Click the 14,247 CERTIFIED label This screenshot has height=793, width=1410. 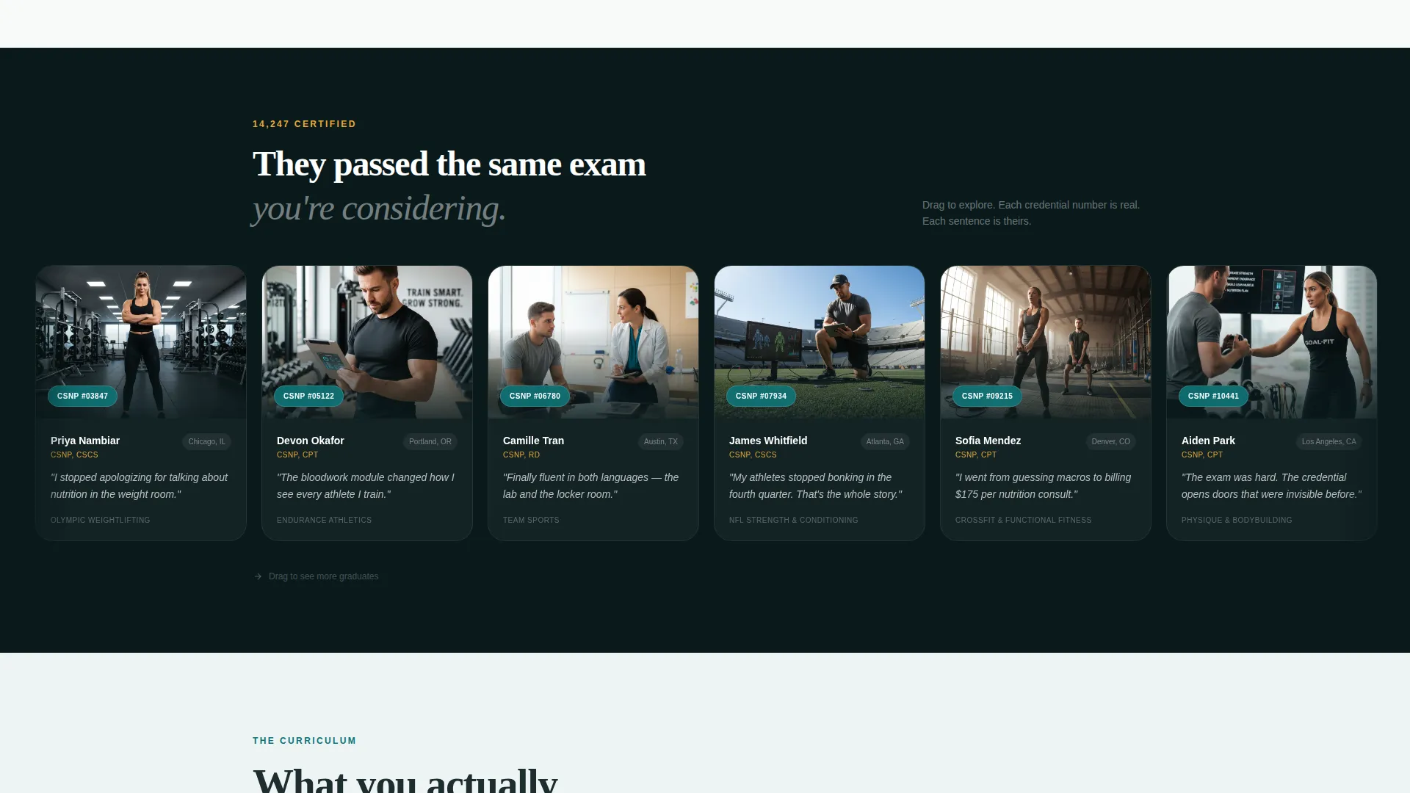[304, 124]
